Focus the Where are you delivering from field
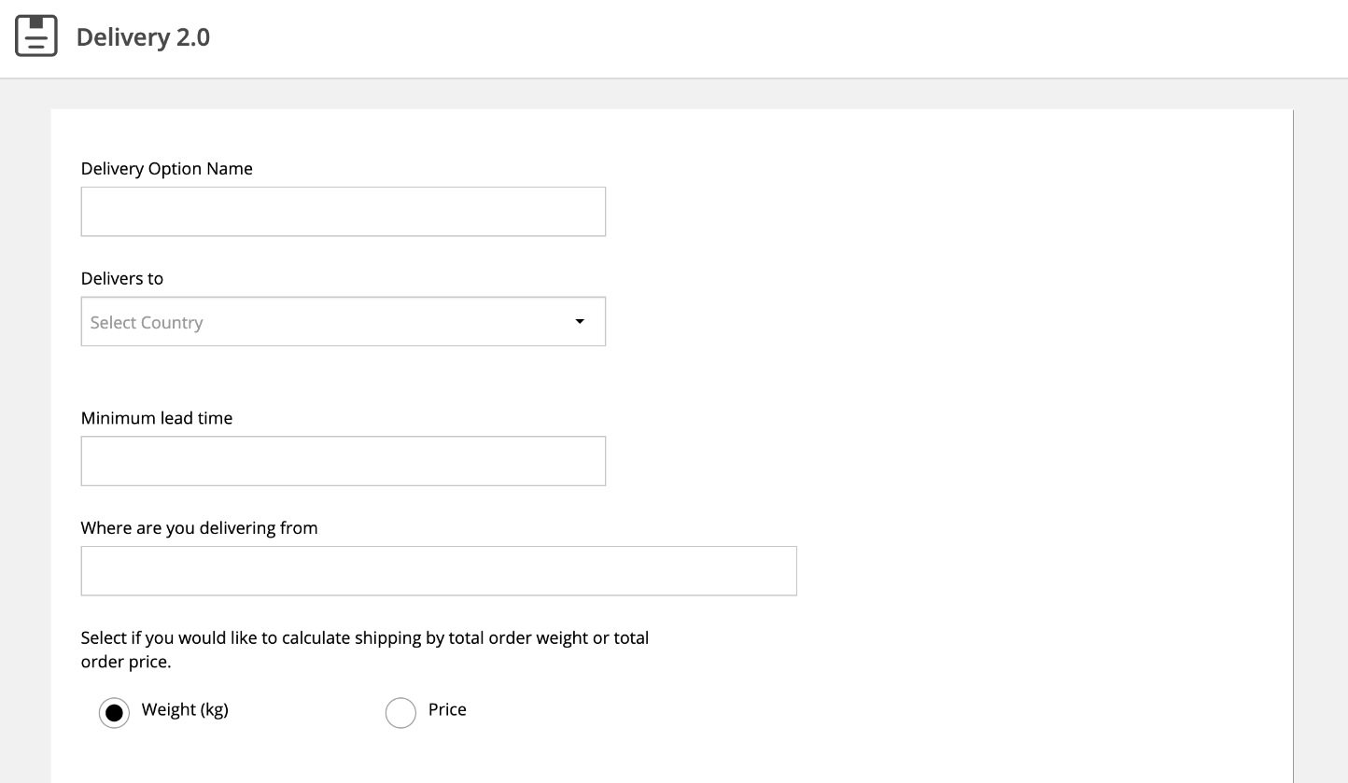Image resolution: width=1348 pixels, height=783 pixels. click(439, 571)
